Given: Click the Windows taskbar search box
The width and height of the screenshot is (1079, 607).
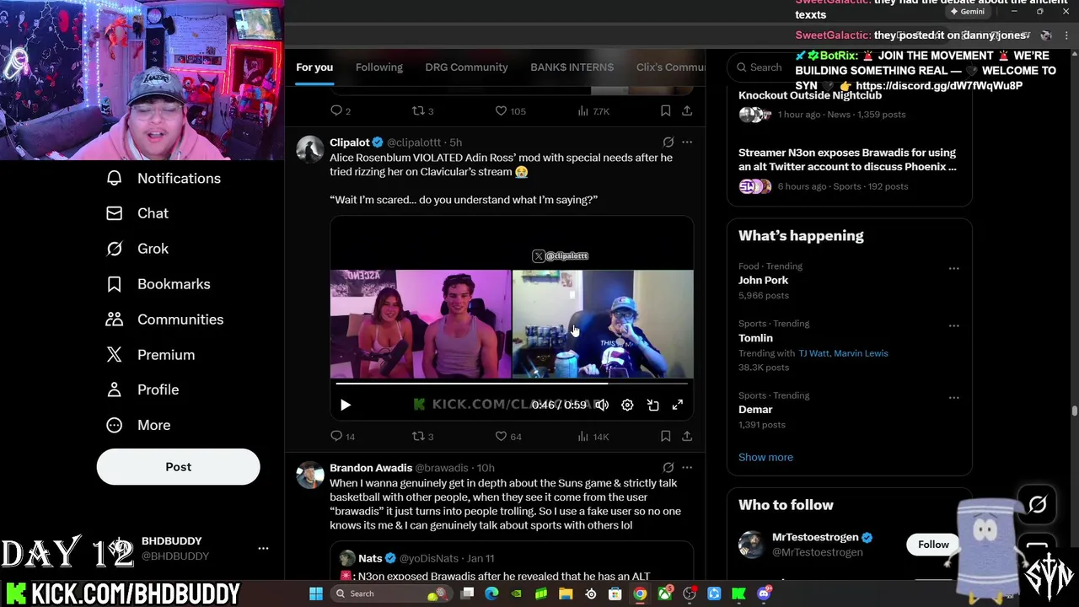Looking at the screenshot, I should pos(389,594).
